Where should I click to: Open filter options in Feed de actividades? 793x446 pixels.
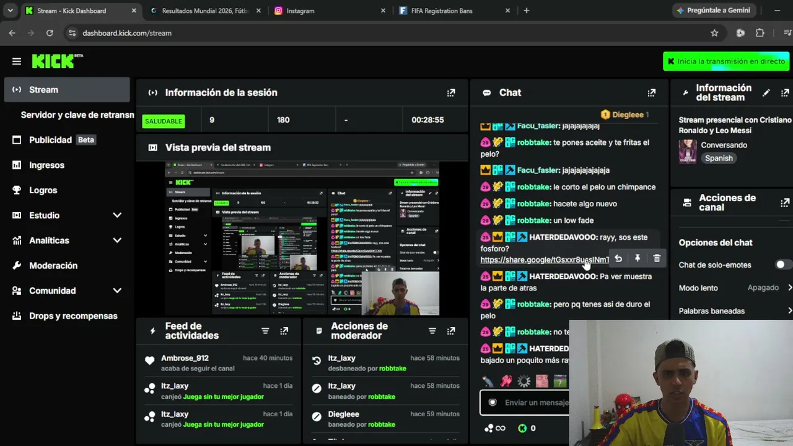point(265,331)
